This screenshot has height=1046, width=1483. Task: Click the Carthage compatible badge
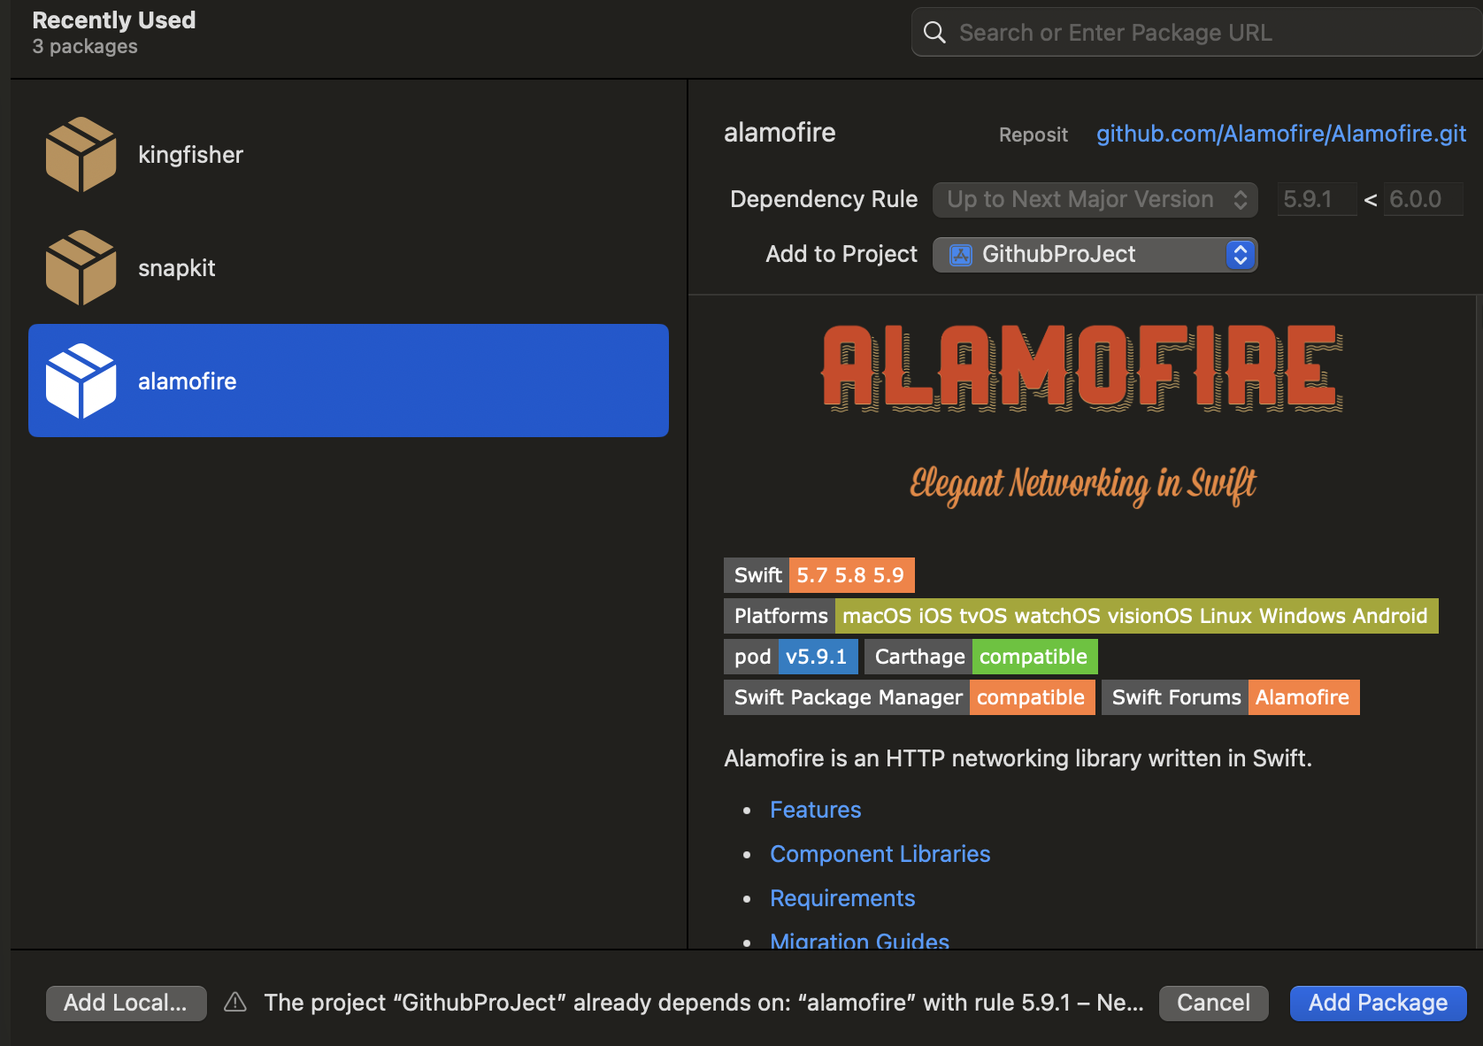(x=981, y=657)
